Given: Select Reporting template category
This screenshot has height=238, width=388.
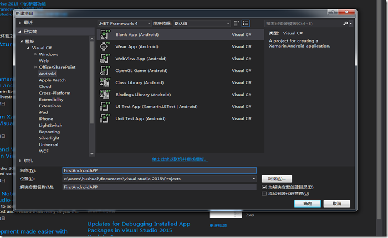Looking at the screenshot, I should pos(49,132).
